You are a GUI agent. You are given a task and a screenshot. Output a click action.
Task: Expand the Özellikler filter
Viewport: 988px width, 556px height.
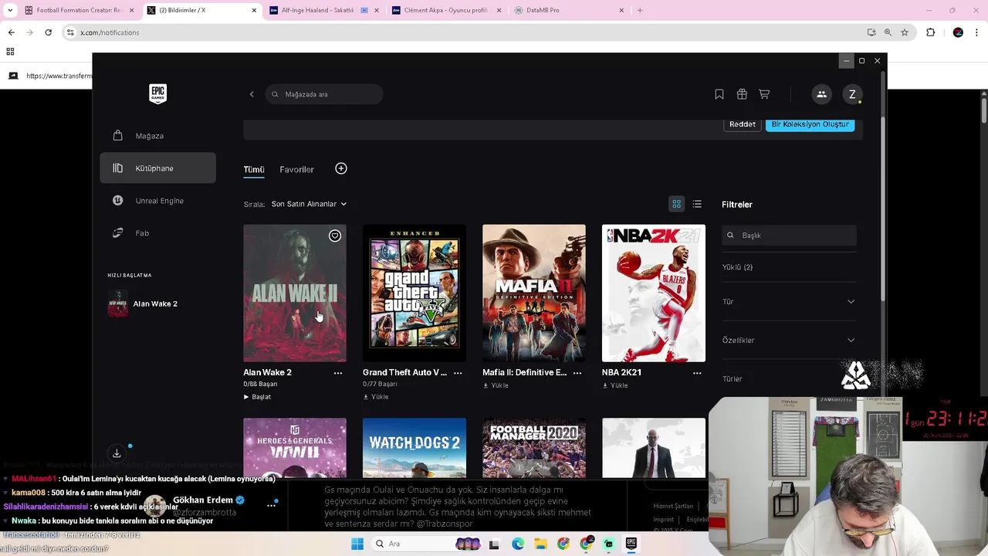[789, 341]
